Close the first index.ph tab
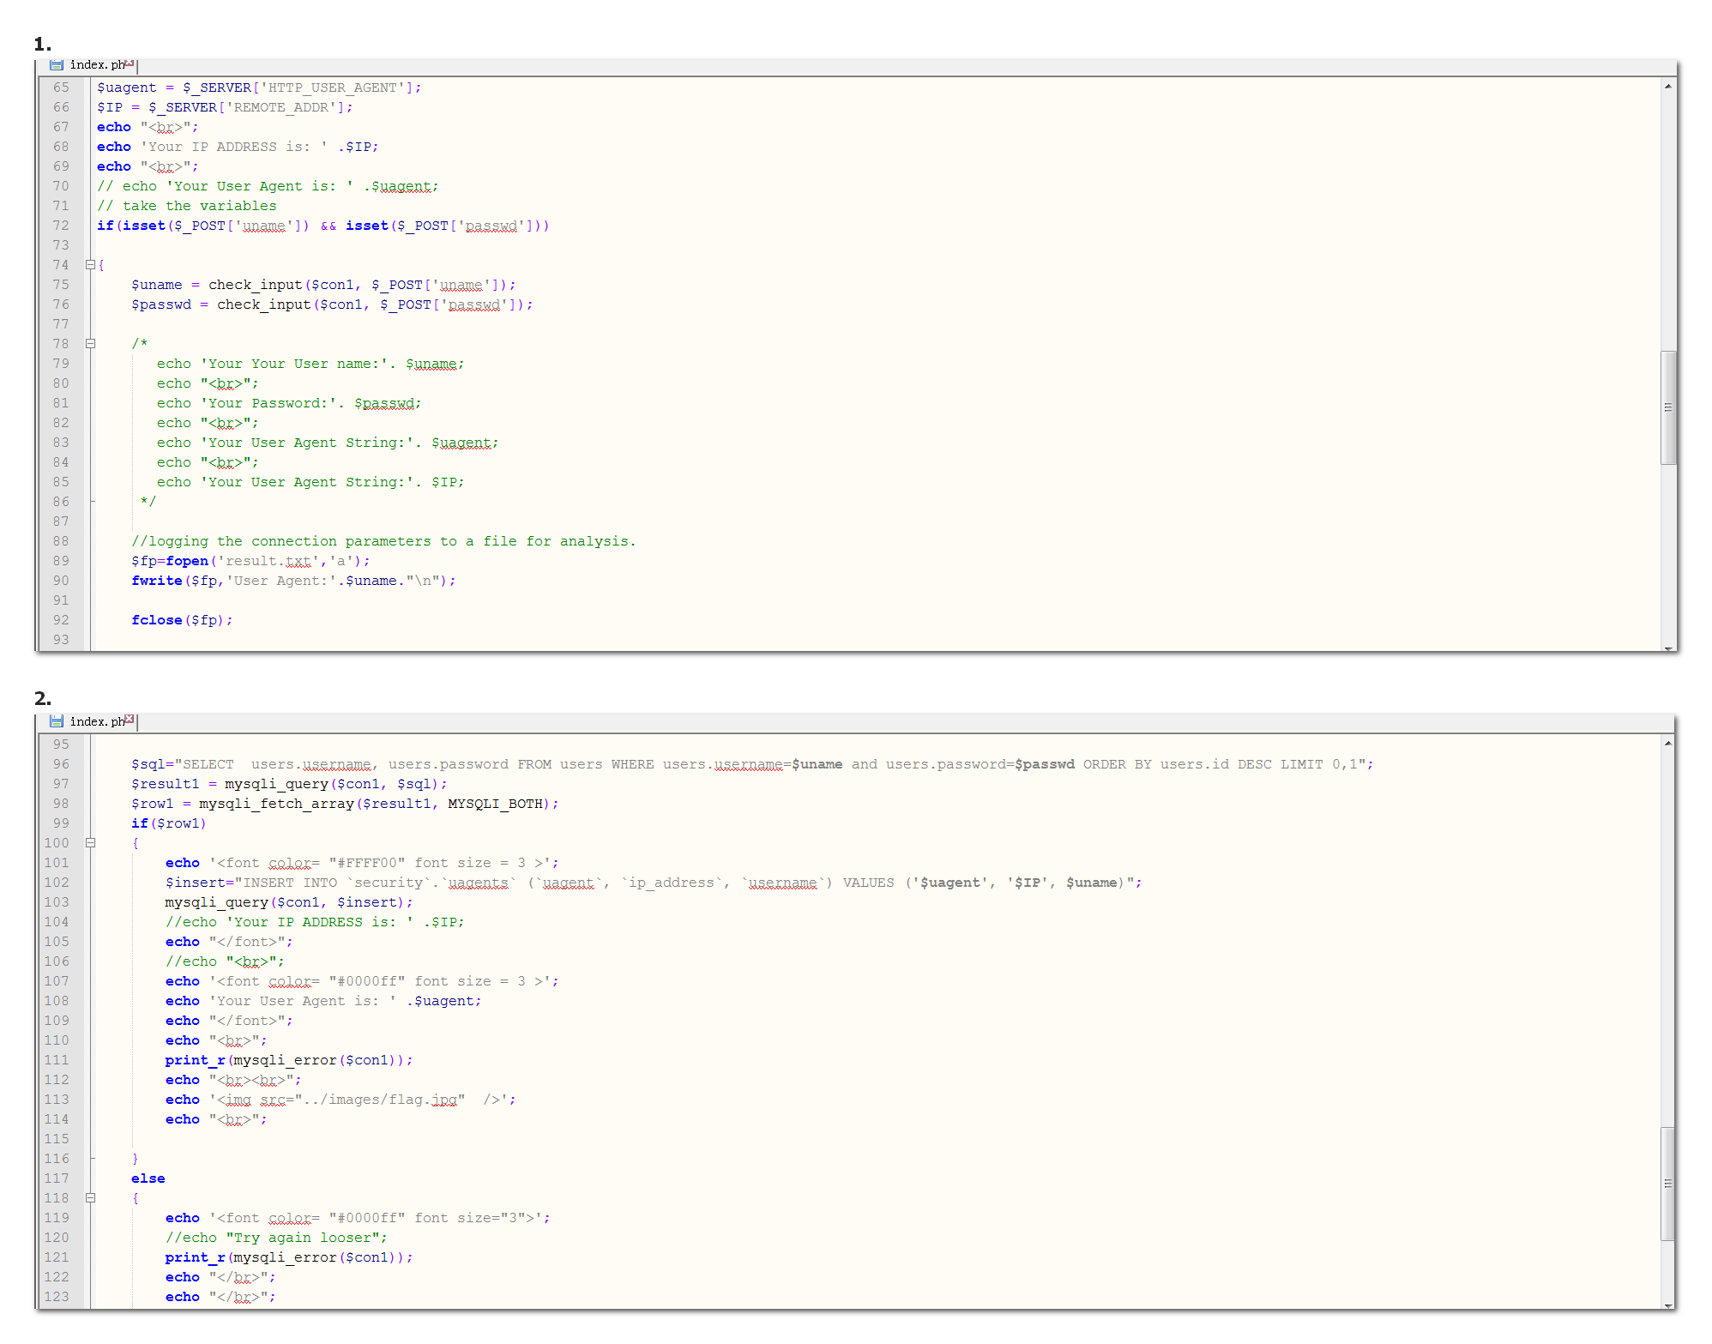1712x1344 pixels. pos(130,63)
